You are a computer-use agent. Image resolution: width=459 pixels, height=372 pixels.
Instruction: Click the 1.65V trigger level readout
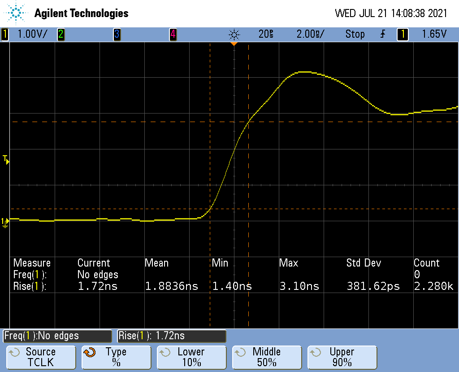tap(434, 34)
